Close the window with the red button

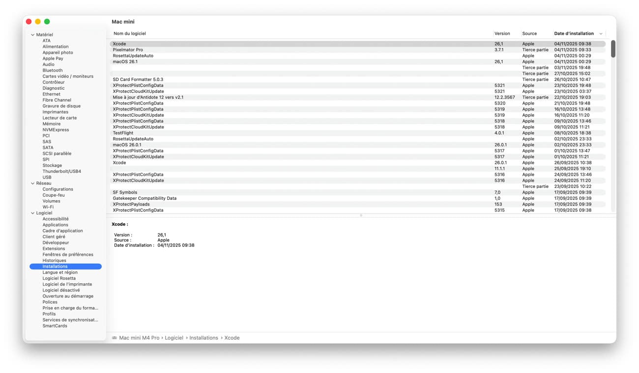(29, 22)
